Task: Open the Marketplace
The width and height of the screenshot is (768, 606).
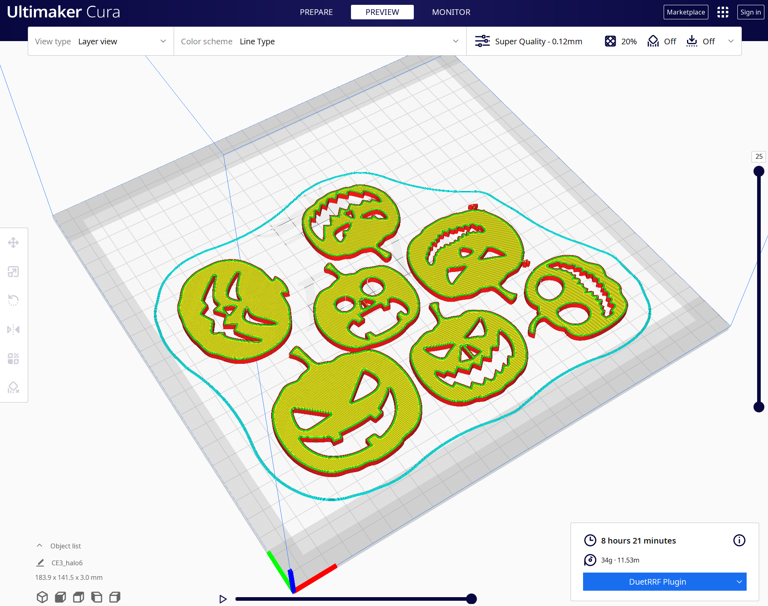Action: point(686,12)
